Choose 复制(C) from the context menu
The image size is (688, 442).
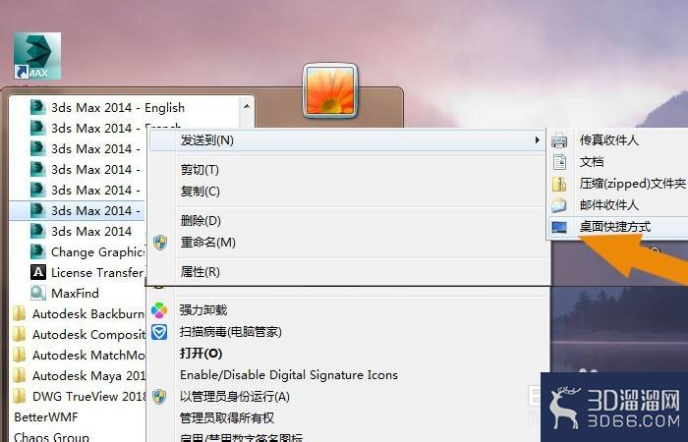click(x=201, y=192)
